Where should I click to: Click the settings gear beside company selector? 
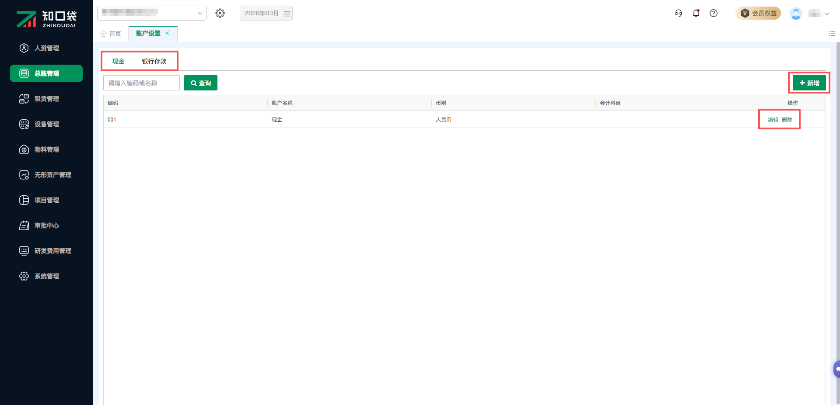(x=220, y=13)
